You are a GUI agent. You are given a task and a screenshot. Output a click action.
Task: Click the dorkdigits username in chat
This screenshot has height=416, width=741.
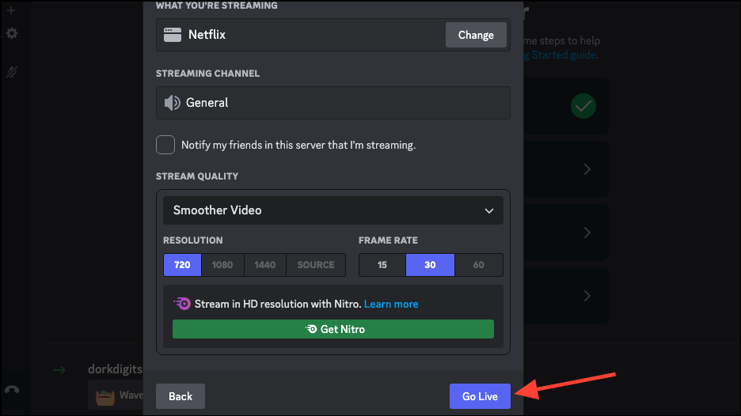[x=116, y=369]
